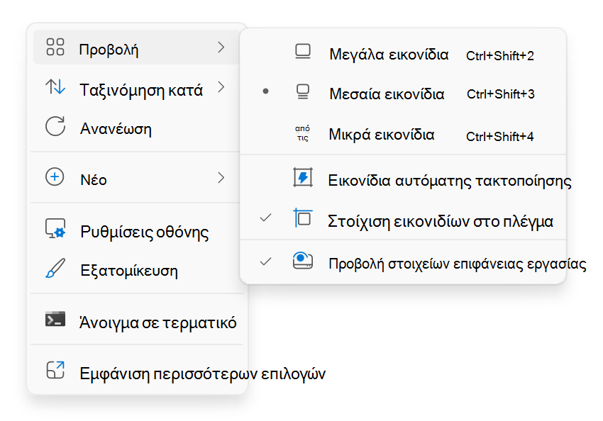Click the show desktop items eye icon
603x421 pixels.
pyautogui.click(x=303, y=260)
